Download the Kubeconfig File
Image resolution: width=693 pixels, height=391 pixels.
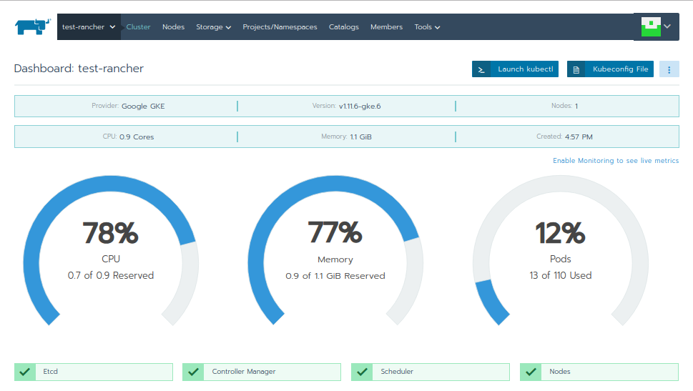(610, 69)
